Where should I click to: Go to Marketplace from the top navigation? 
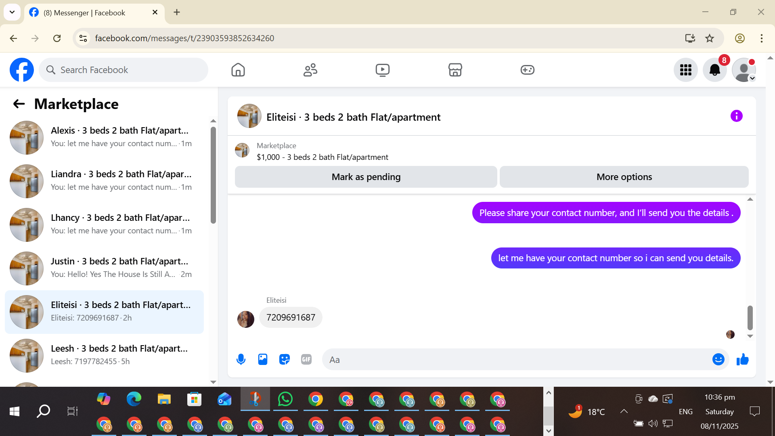click(455, 70)
